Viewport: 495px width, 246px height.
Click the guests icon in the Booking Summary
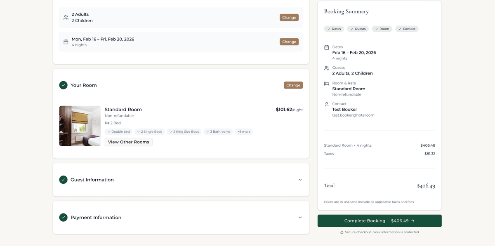326,68
